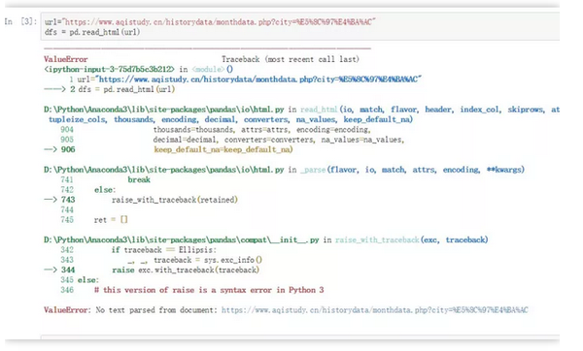This screenshot has height=351, width=583.
Task: Click line 343 sys.exc_info() statement
Action: (x=195, y=260)
